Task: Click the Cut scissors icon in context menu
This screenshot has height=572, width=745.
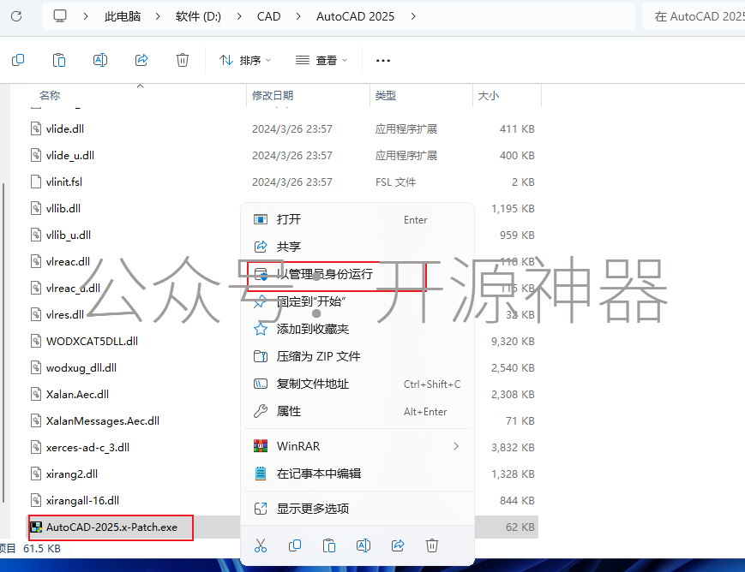Action: [x=261, y=545]
